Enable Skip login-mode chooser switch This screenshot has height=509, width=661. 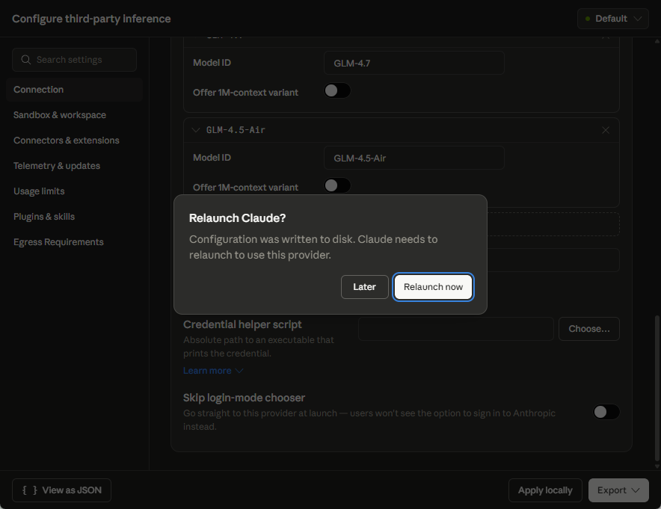point(606,412)
